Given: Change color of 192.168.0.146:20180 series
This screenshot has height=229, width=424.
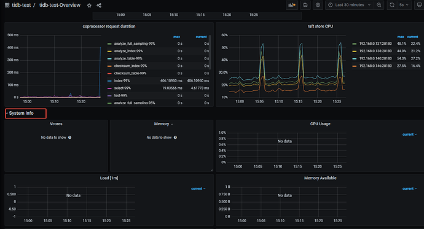Looking at the screenshot, I should (x=354, y=66).
